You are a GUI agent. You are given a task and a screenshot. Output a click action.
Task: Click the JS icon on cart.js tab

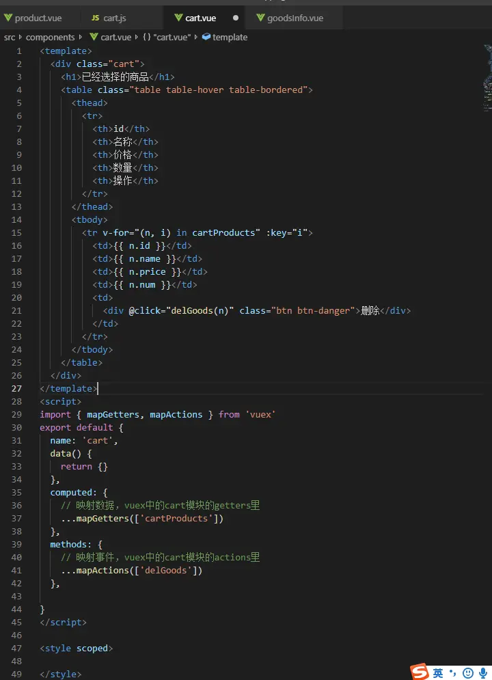(x=96, y=18)
